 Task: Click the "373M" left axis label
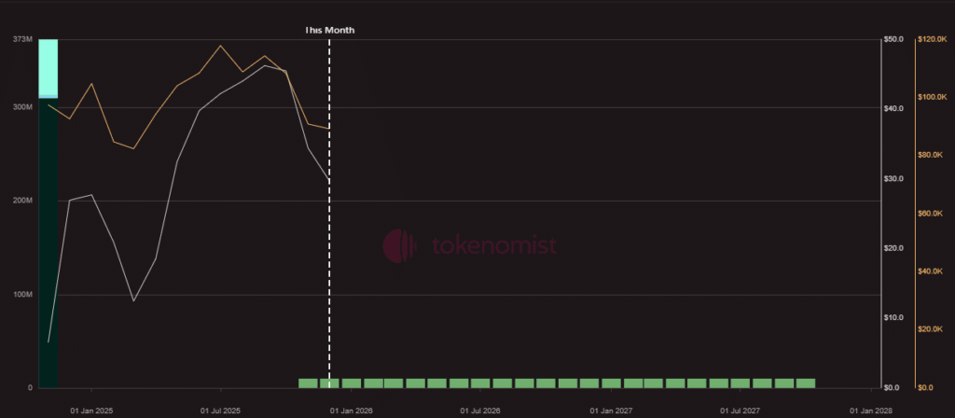point(22,39)
